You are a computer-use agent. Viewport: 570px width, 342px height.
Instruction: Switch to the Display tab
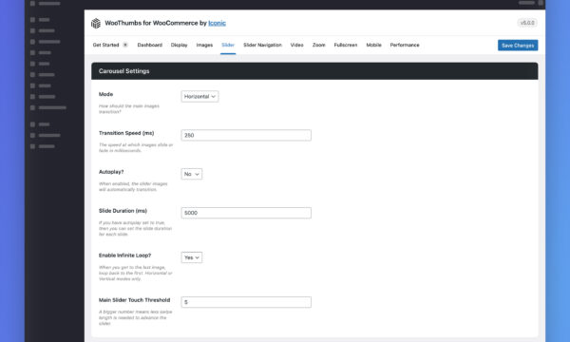(180, 45)
